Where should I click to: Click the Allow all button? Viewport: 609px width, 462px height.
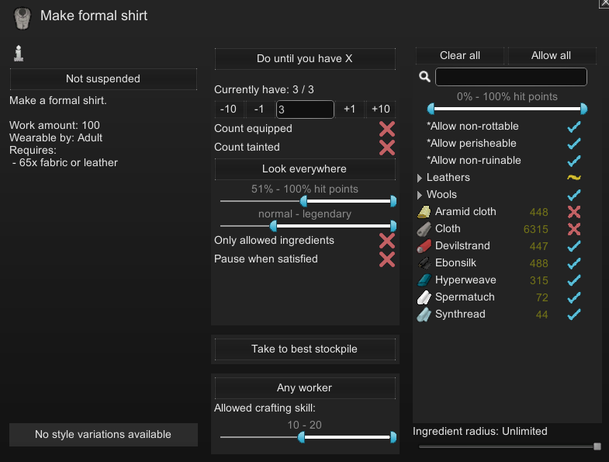552,56
